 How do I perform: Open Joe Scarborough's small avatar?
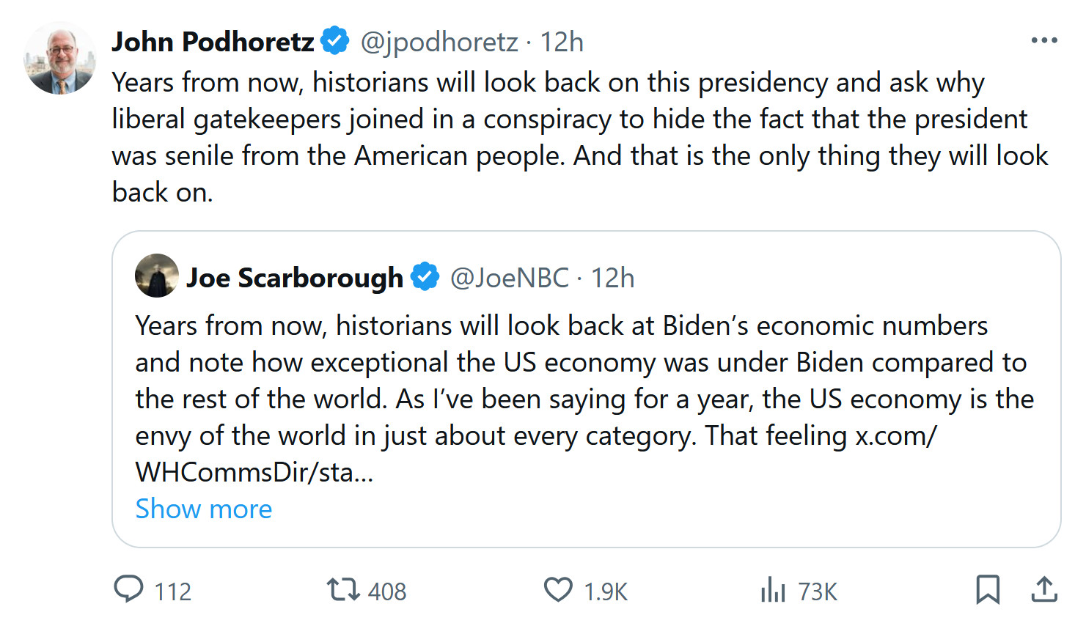coord(157,276)
